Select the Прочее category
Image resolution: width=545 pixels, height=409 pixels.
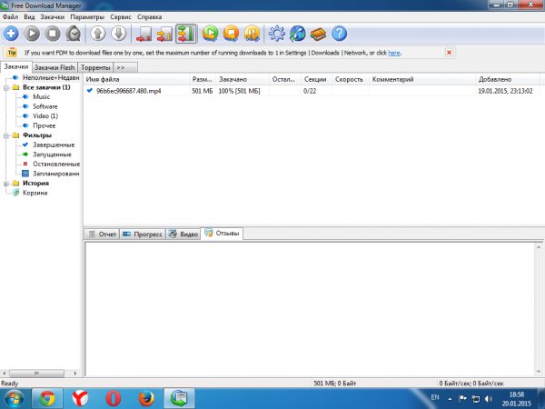point(45,125)
